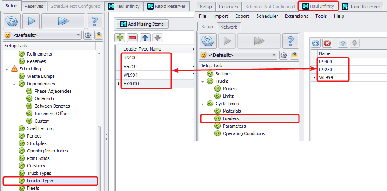Select R9250 row in Loader Type Name list
Image resolution: width=387 pixels, height=191 pixels.
tap(155, 66)
